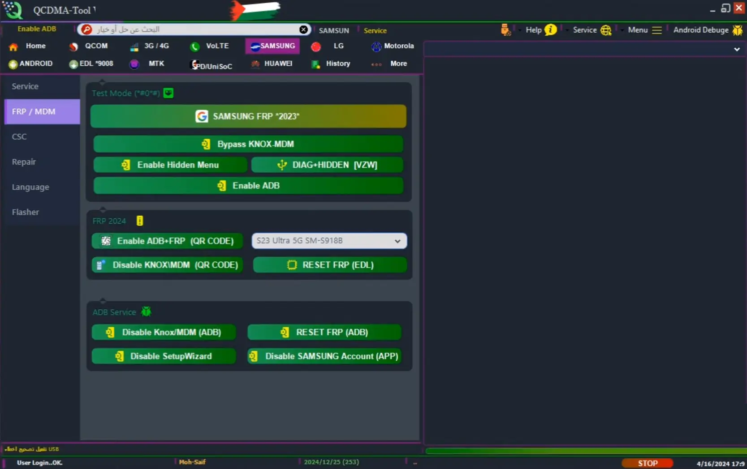The width and height of the screenshot is (747, 469).
Task: Click the LG red circle icon
Action: coord(316,47)
